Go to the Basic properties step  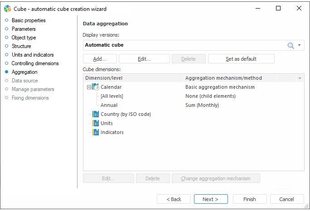coord(28,20)
